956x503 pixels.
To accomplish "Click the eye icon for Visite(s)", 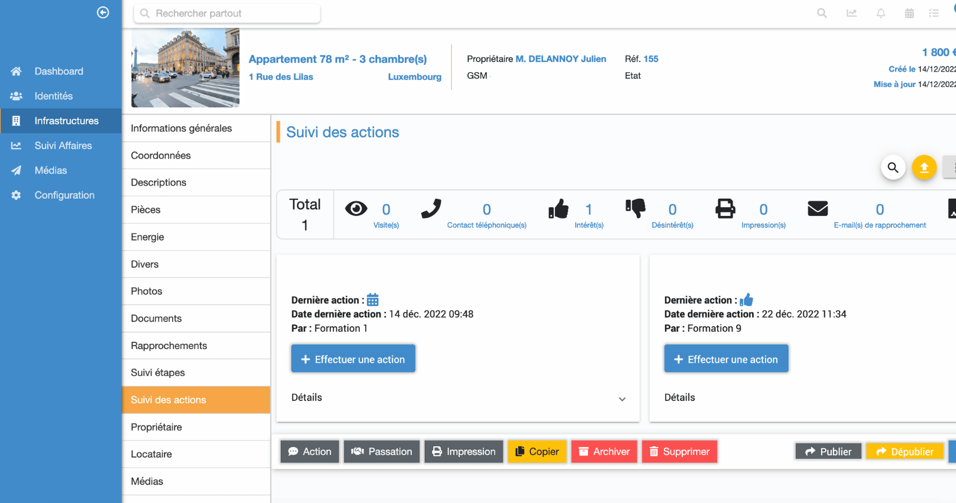I will click(x=356, y=209).
